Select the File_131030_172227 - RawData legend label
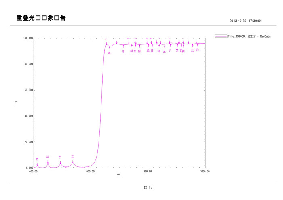This screenshot has height=200, width=283. pos(249,36)
